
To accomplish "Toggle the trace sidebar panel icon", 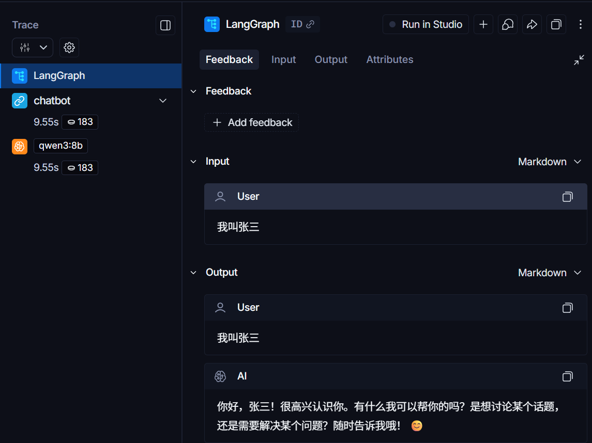I will click(165, 25).
